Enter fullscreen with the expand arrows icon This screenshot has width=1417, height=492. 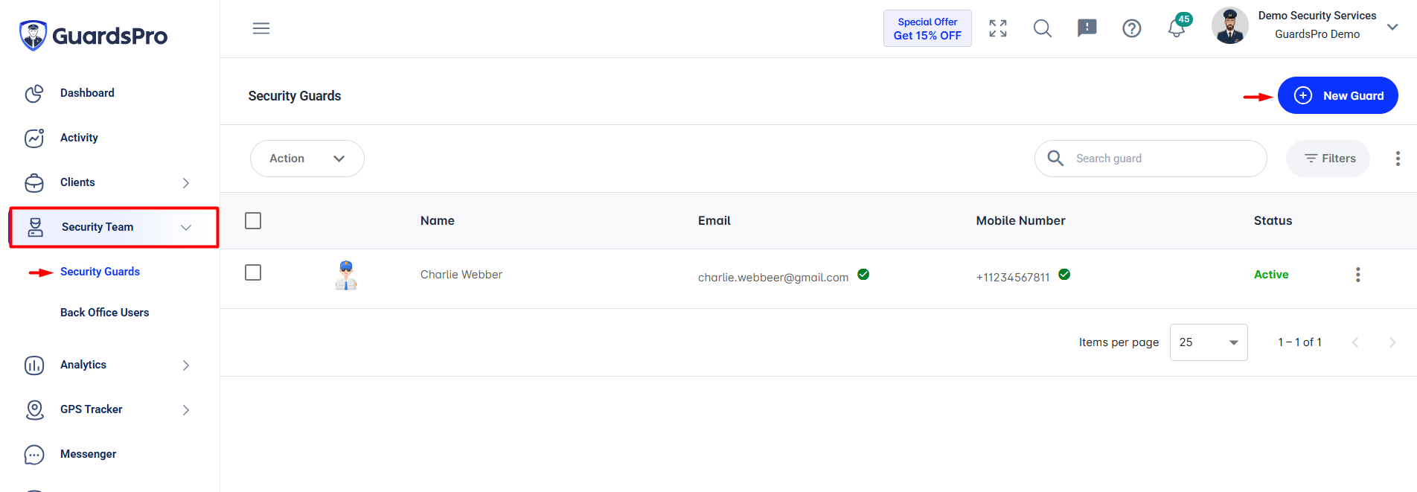[998, 28]
